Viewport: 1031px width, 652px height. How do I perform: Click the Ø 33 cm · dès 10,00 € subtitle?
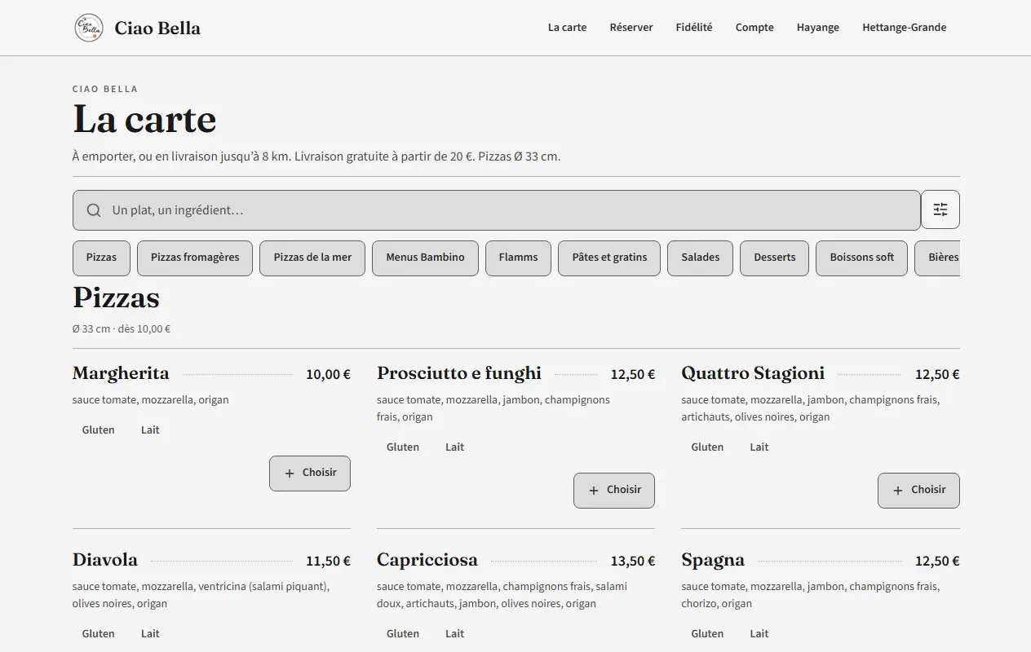pyautogui.click(x=122, y=329)
